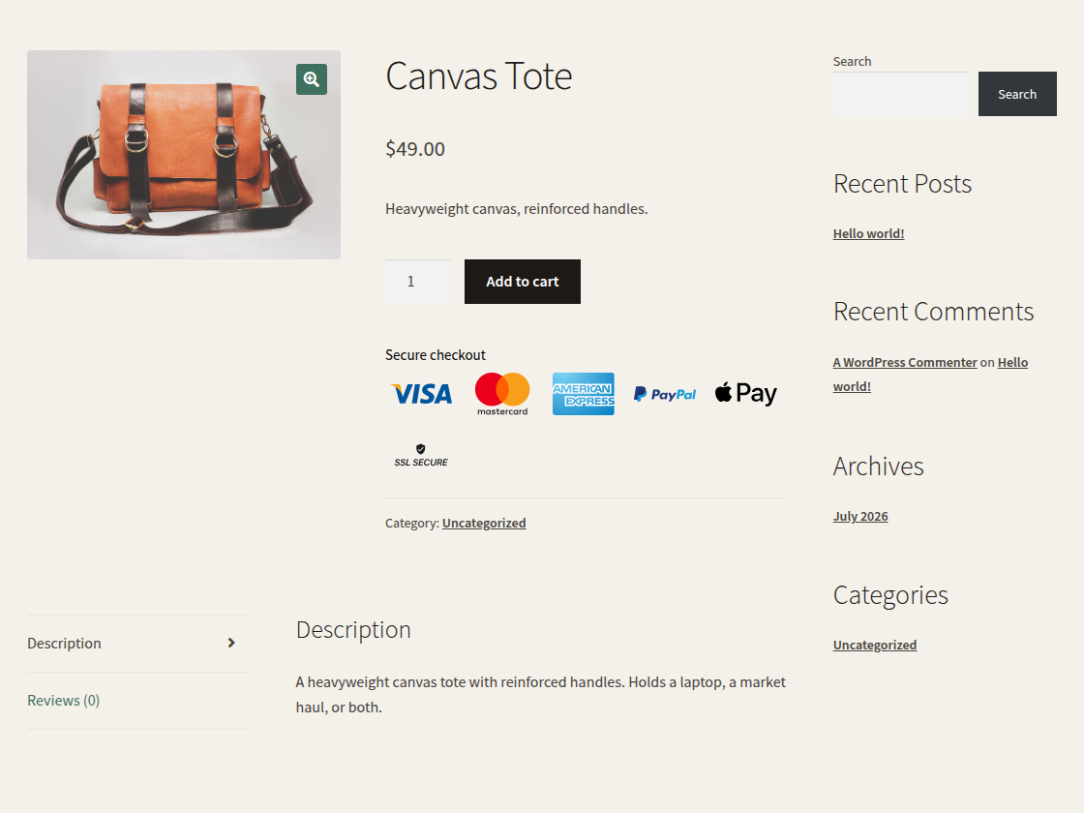Open Uncategorized link next to Category label
This screenshot has height=813, width=1084.
(484, 524)
